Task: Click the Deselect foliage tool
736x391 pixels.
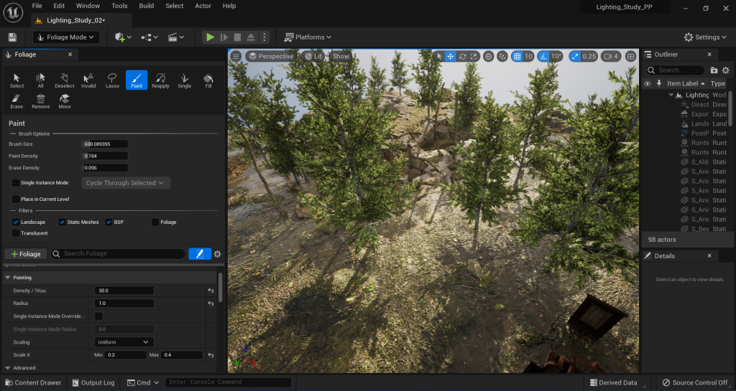Action: pos(65,80)
